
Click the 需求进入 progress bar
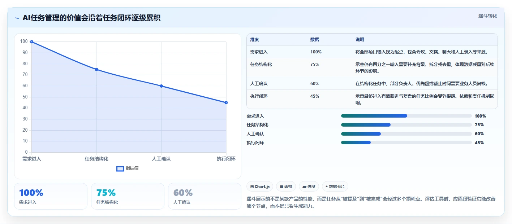point(406,116)
